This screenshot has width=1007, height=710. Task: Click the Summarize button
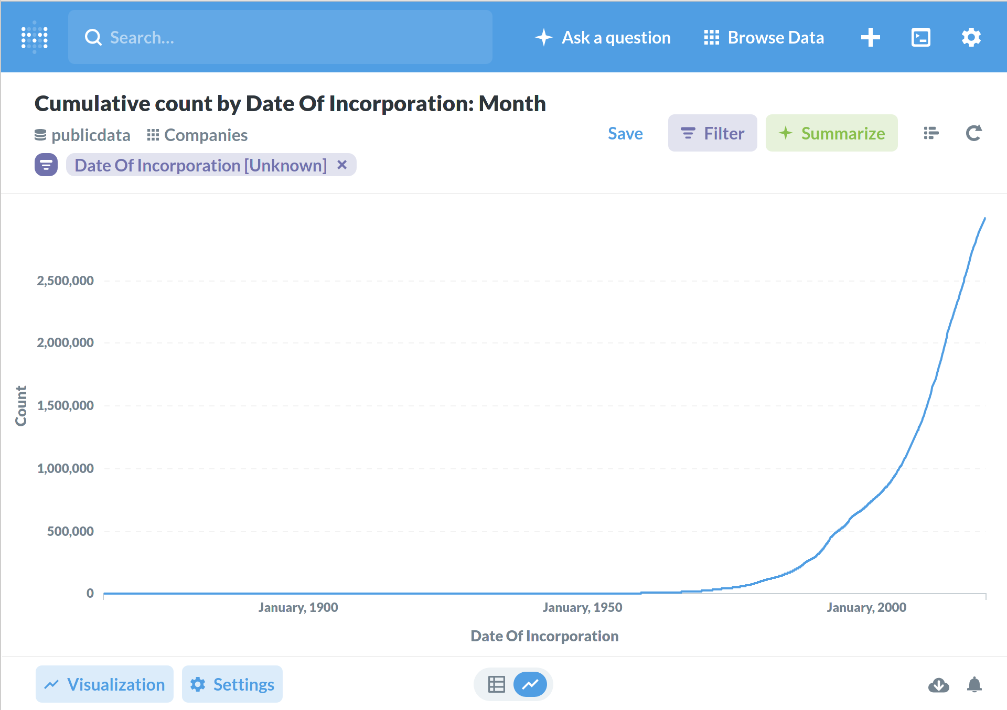(832, 133)
